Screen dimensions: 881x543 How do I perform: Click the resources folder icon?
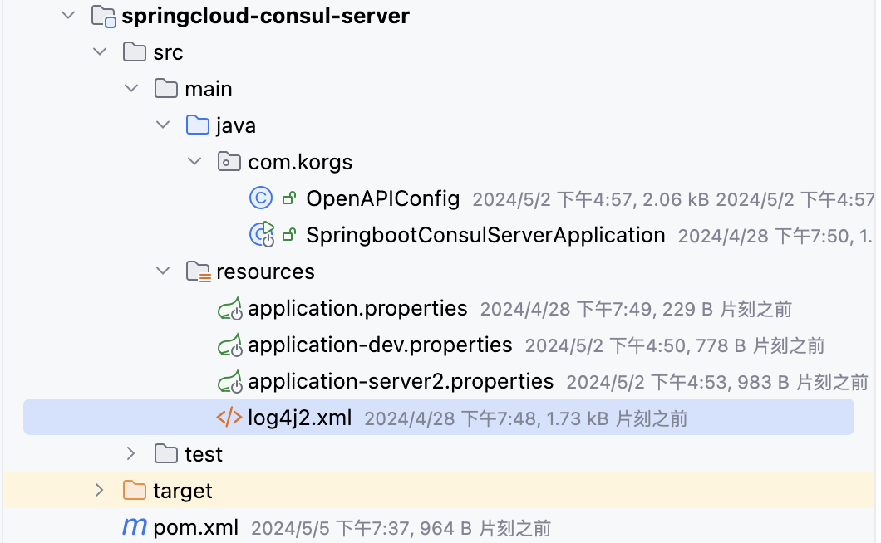[x=198, y=271]
